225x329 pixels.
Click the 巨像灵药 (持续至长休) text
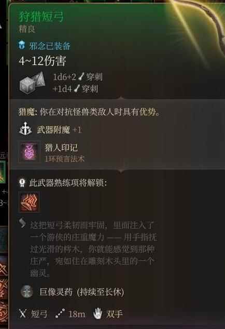coord(82,292)
